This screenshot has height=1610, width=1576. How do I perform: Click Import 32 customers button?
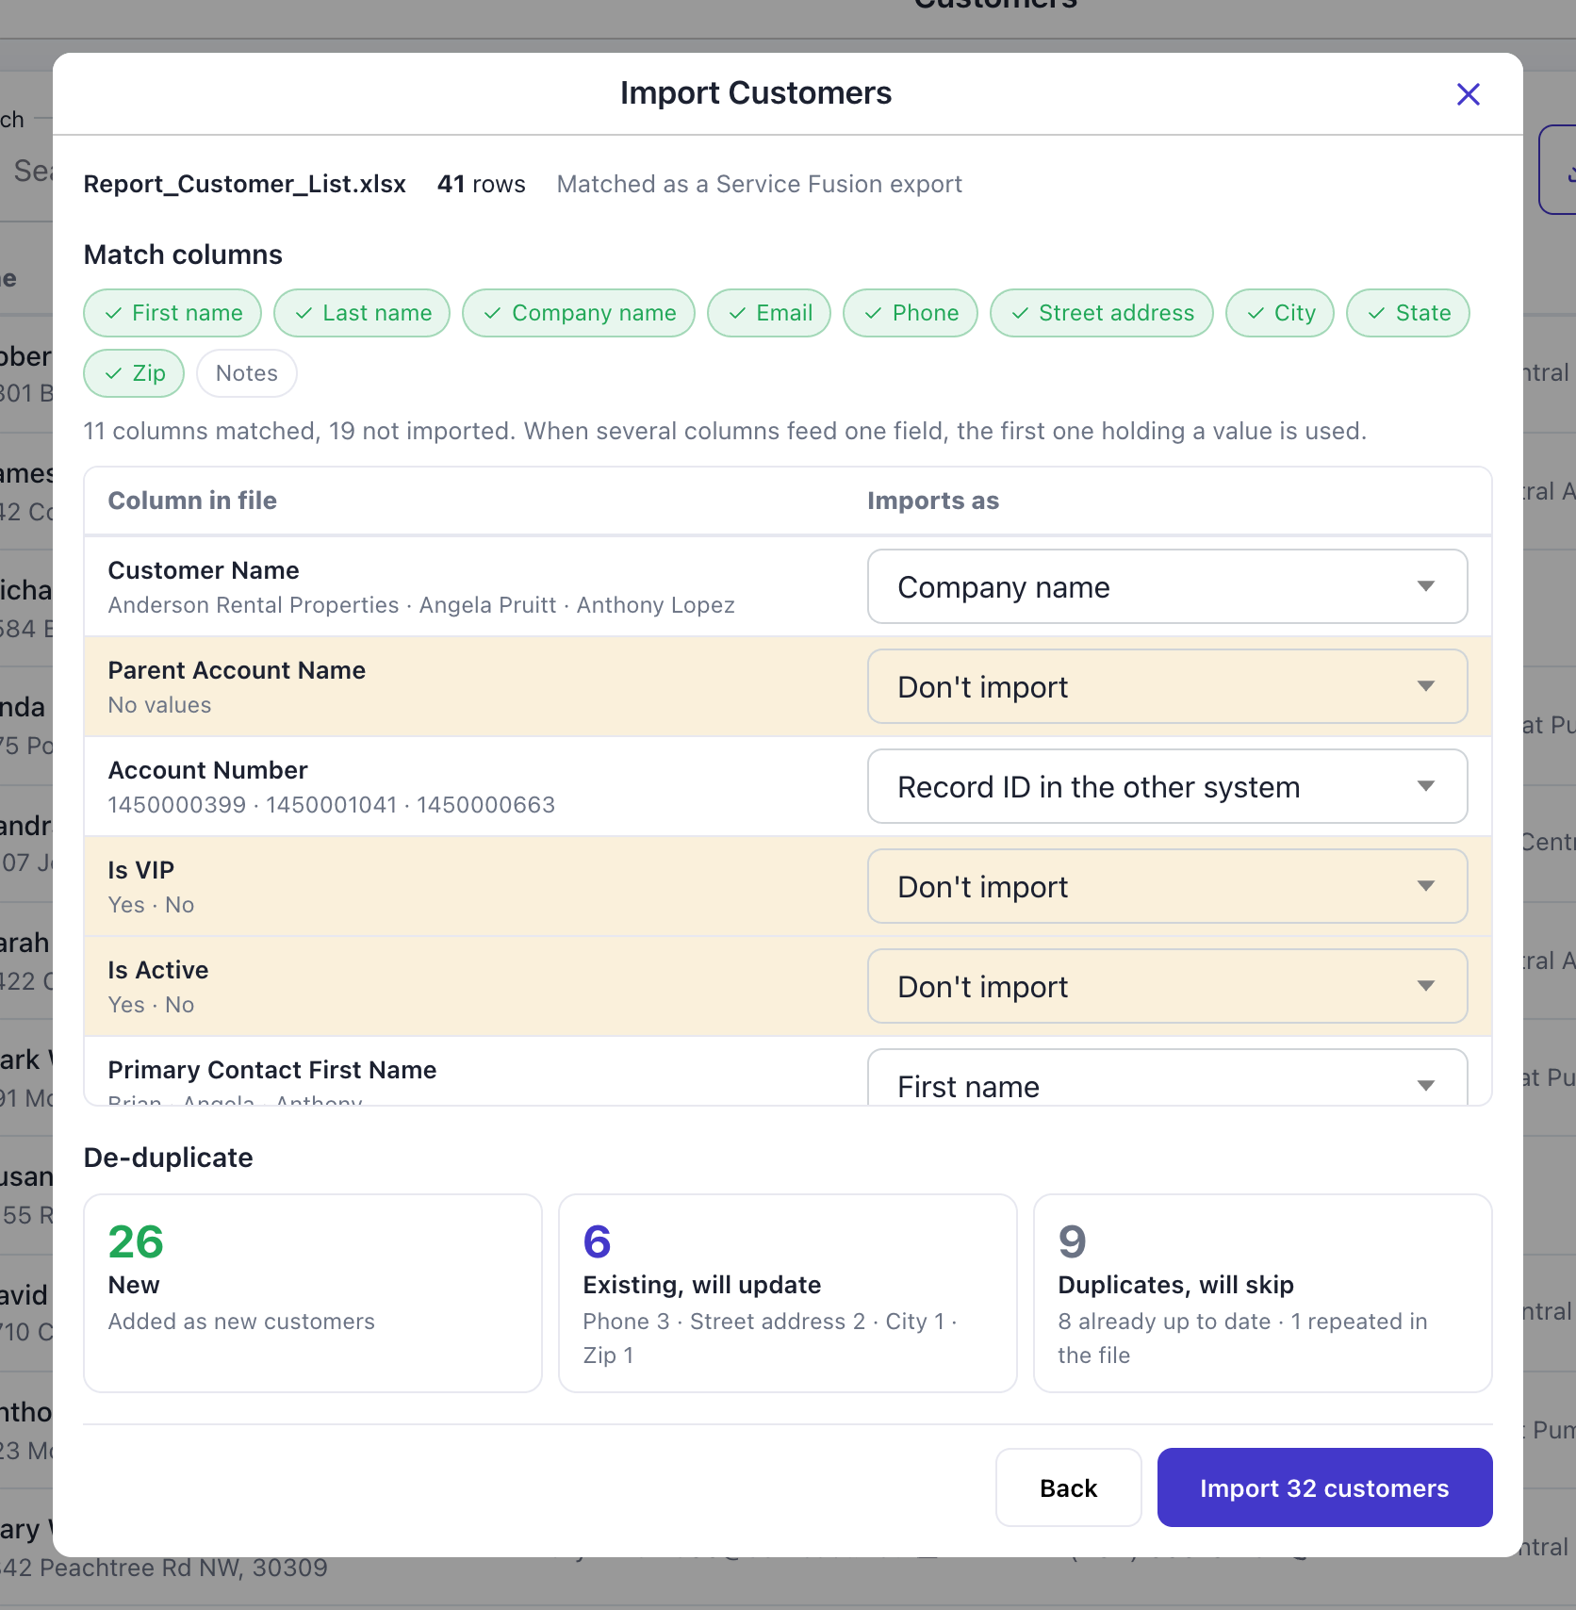1324,1487
